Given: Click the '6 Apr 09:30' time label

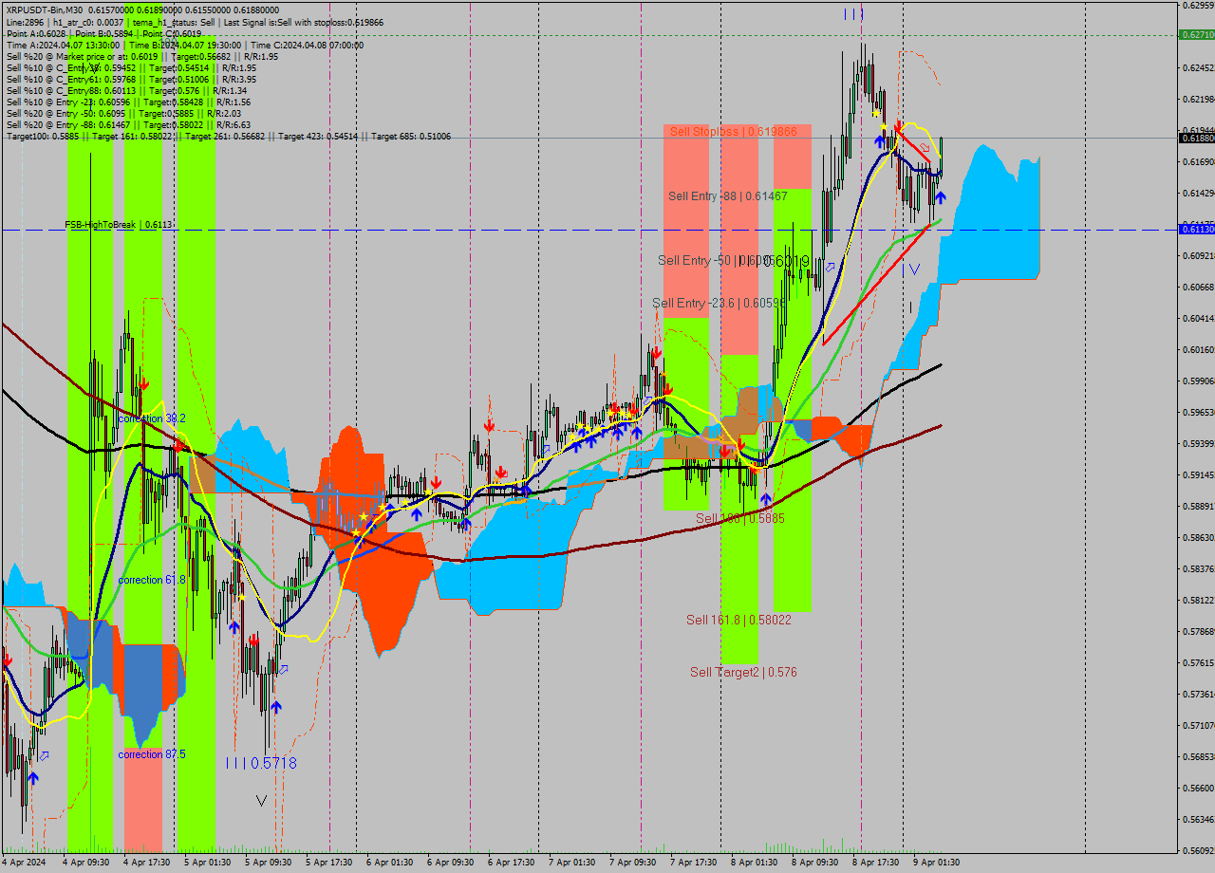Looking at the screenshot, I should (x=450, y=863).
